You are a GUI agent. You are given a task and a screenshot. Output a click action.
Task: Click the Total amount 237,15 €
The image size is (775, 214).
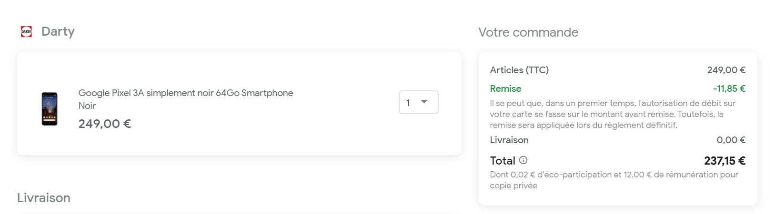coord(725,161)
